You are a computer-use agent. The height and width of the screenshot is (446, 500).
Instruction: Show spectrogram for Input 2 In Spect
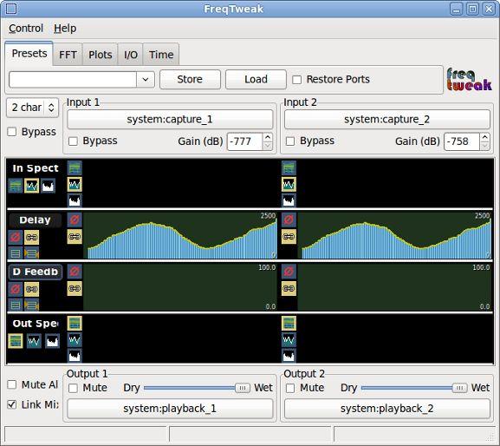point(289,168)
